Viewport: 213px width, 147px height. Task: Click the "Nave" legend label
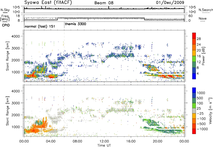tap(203, 18)
